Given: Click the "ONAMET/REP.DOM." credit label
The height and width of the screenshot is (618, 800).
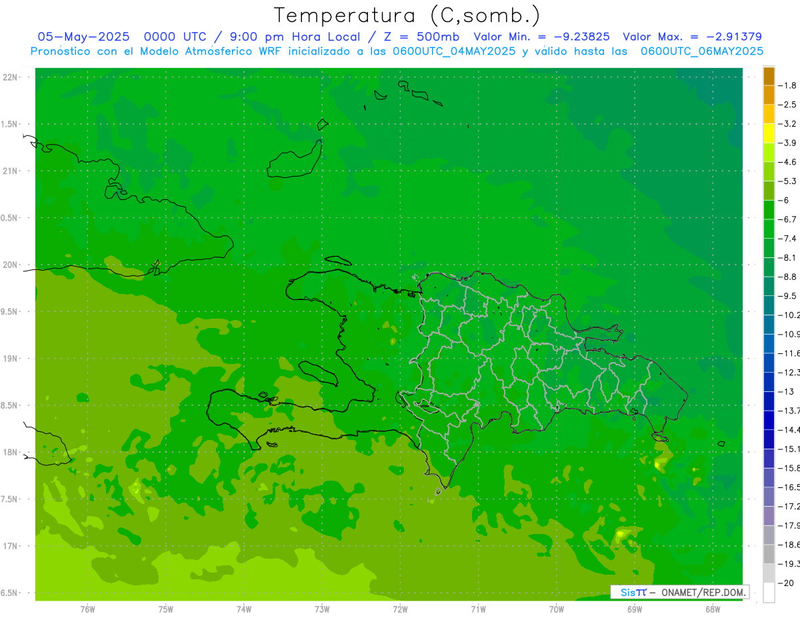Looking at the screenshot, I should pos(703,592).
